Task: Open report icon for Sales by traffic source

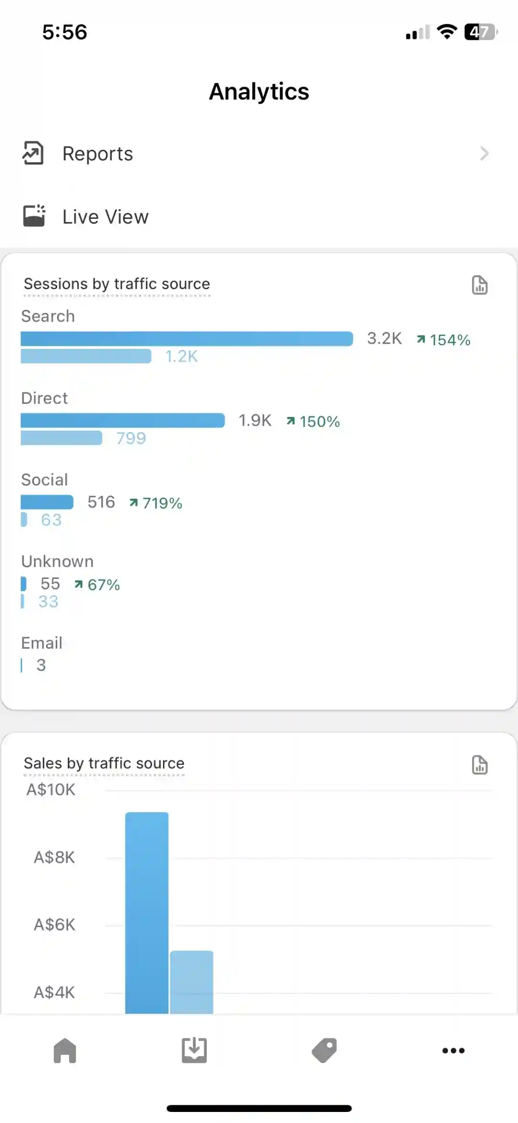Action: pos(480,765)
